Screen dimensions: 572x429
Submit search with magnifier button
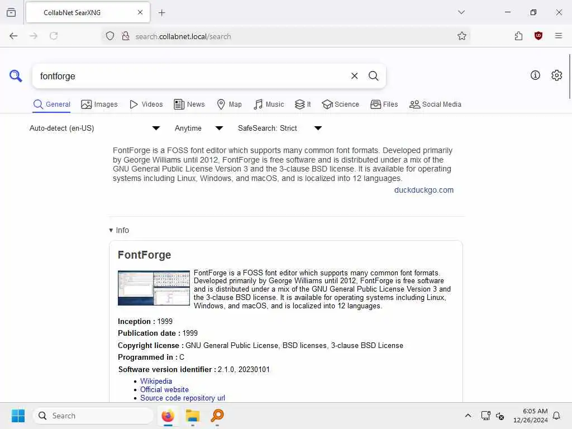pyautogui.click(x=373, y=76)
